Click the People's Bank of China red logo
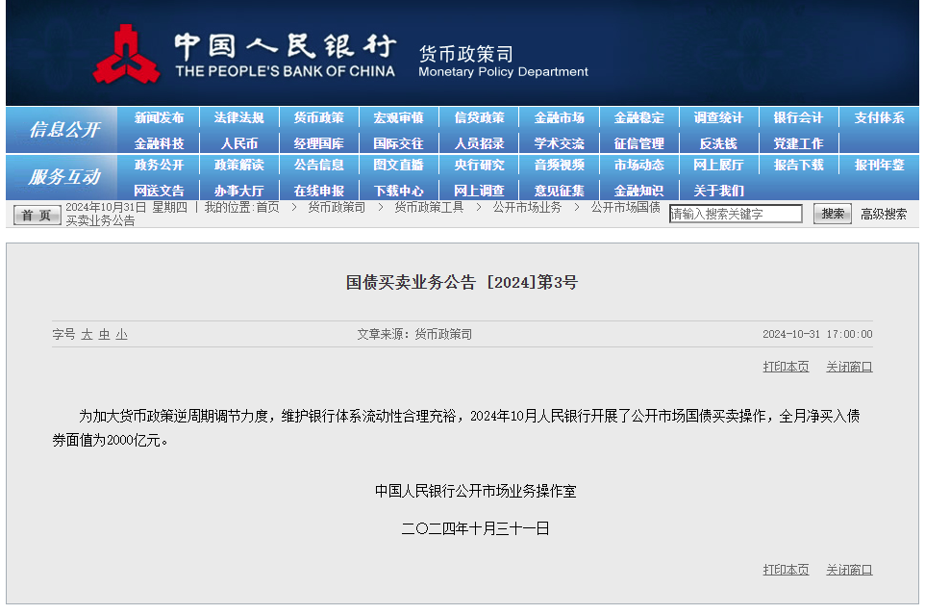The height and width of the screenshot is (614, 925). click(x=126, y=54)
